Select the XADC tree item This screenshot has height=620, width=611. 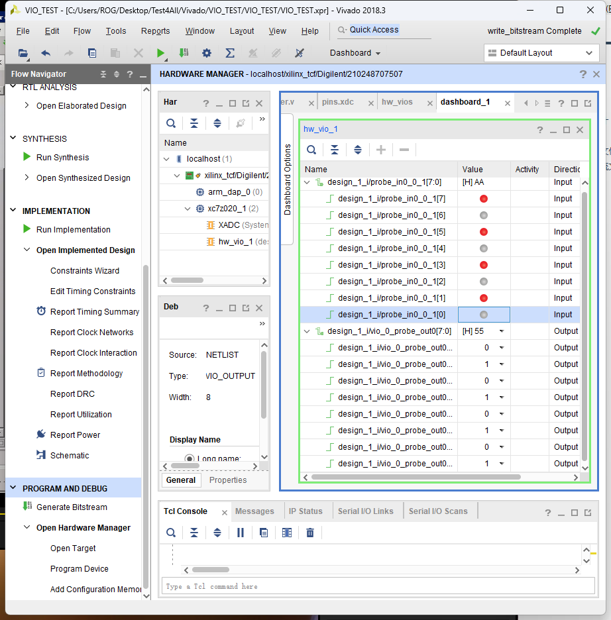[x=237, y=225]
